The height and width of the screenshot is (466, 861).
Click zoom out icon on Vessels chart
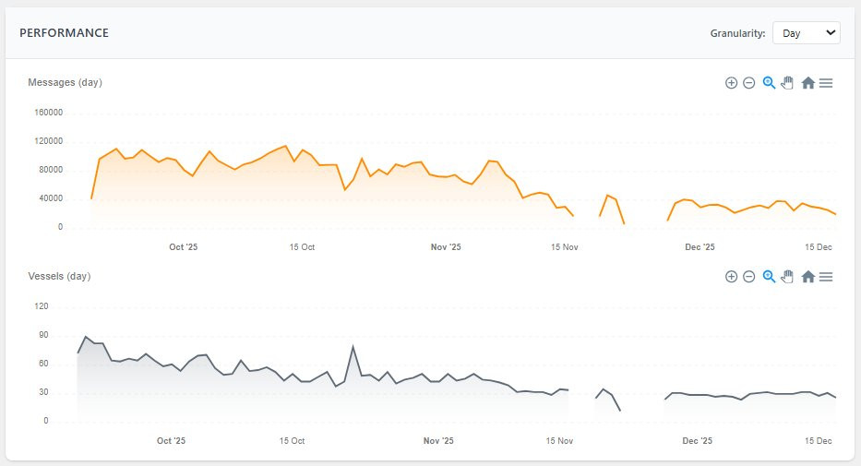(x=749, y=277)
